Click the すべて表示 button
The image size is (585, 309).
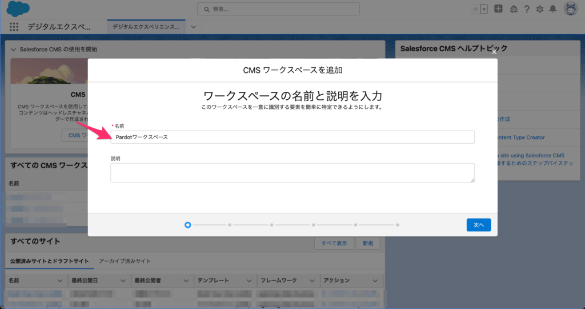tap(334, 243)
